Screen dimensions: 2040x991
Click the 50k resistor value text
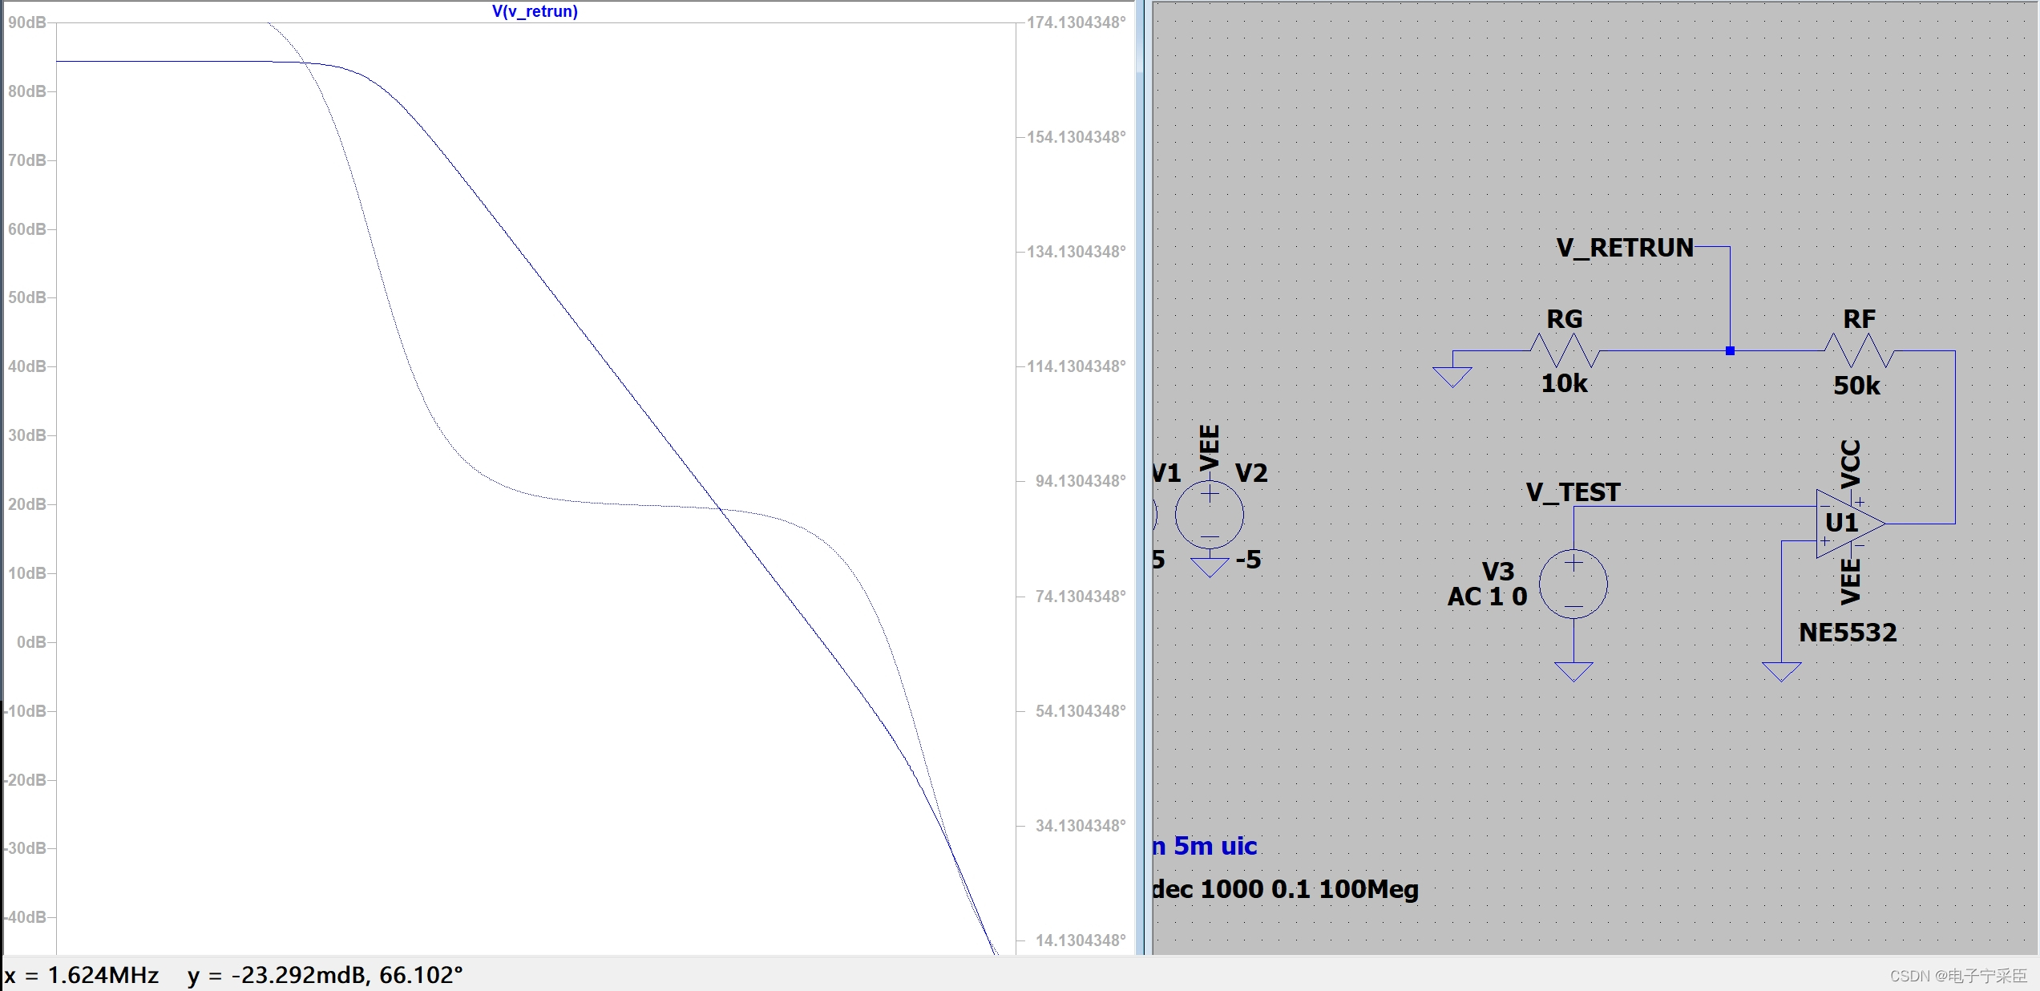[x=1856, y=386]
